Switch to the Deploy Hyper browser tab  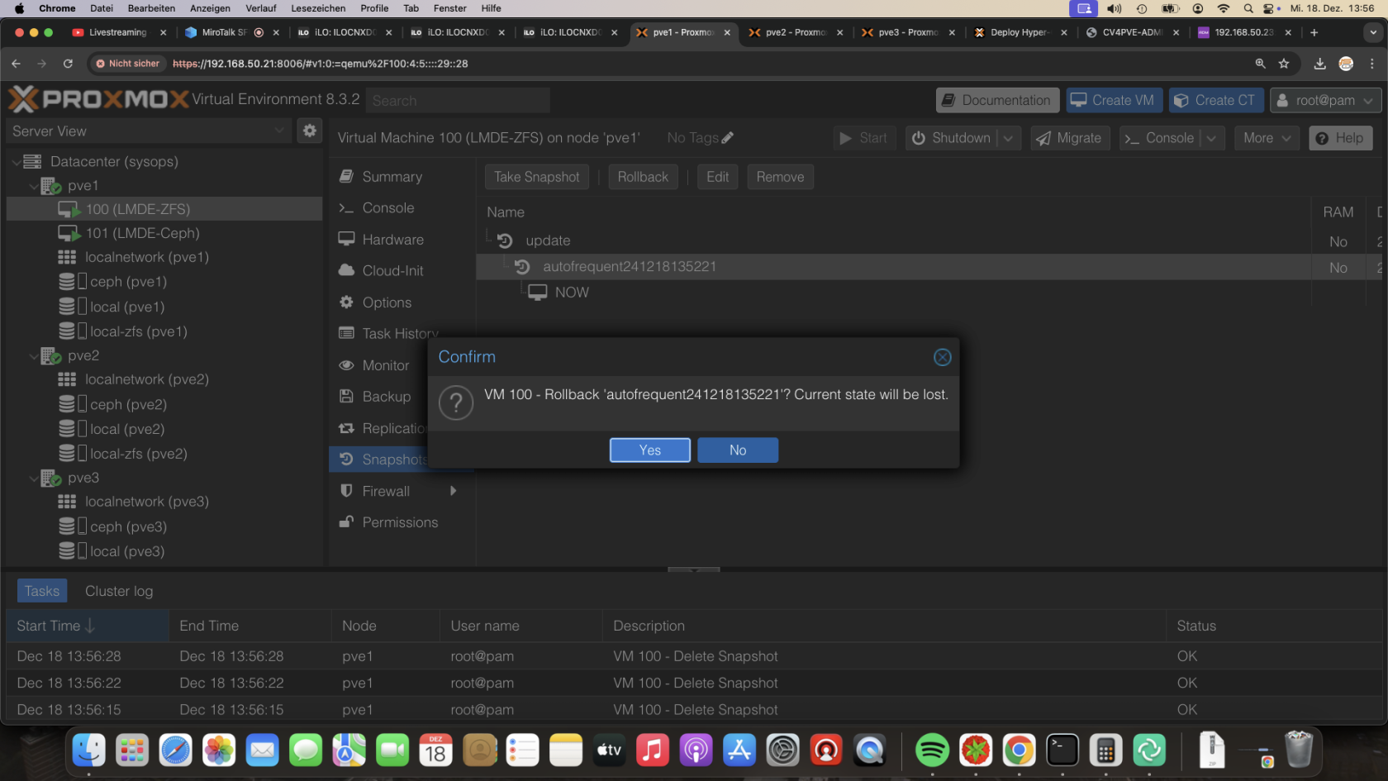pyautogui.click(x=1018, y=32)
